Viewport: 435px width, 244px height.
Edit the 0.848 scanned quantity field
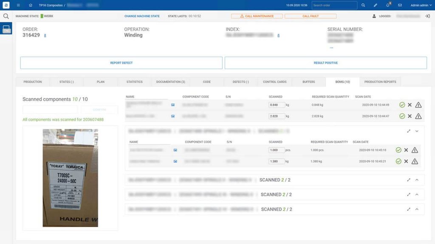276,105
